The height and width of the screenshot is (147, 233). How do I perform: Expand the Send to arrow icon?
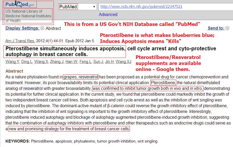[x=227, y=28]
